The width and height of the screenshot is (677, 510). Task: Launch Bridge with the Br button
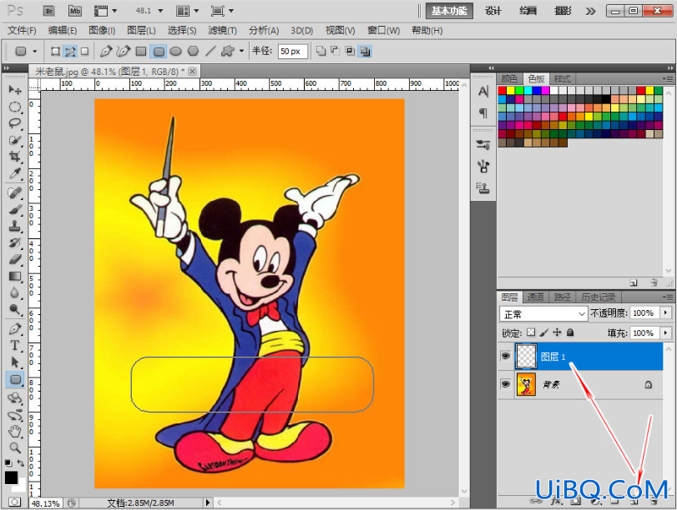point(49,11)
